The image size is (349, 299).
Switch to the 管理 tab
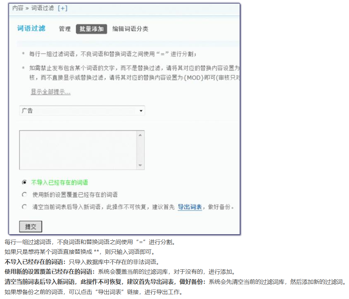pos(65,29)
